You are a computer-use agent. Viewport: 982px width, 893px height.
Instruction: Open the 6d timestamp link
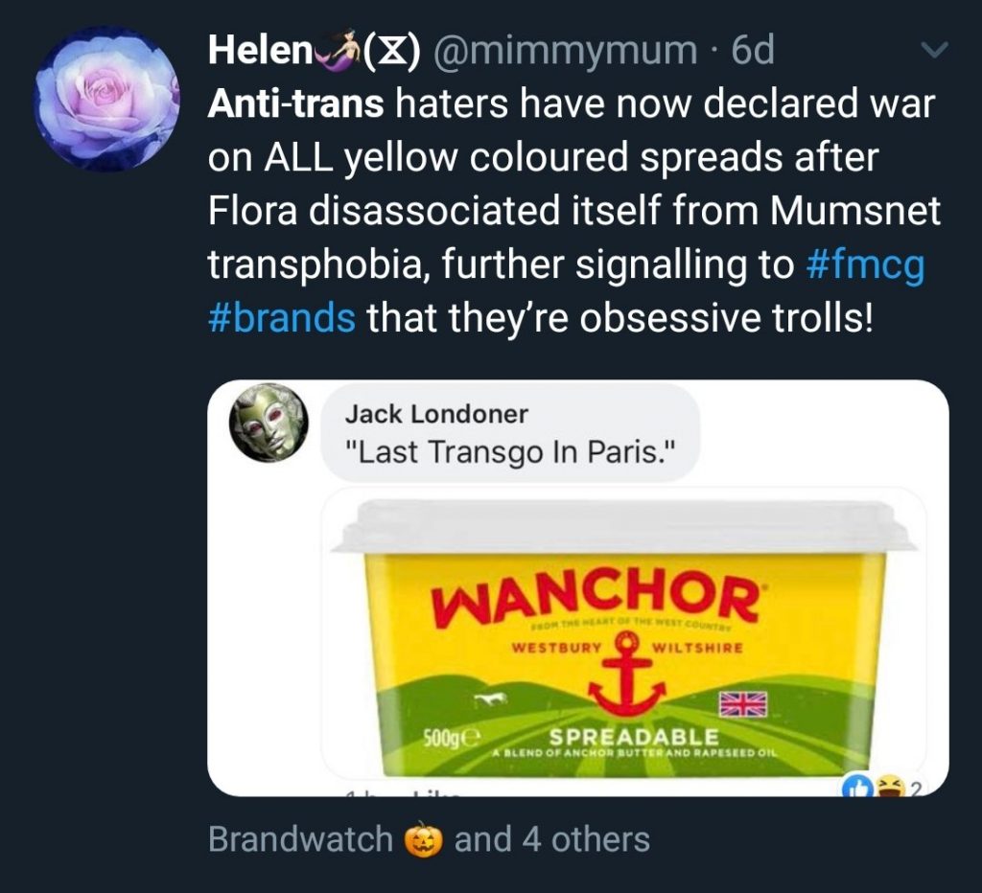(753, 50)
